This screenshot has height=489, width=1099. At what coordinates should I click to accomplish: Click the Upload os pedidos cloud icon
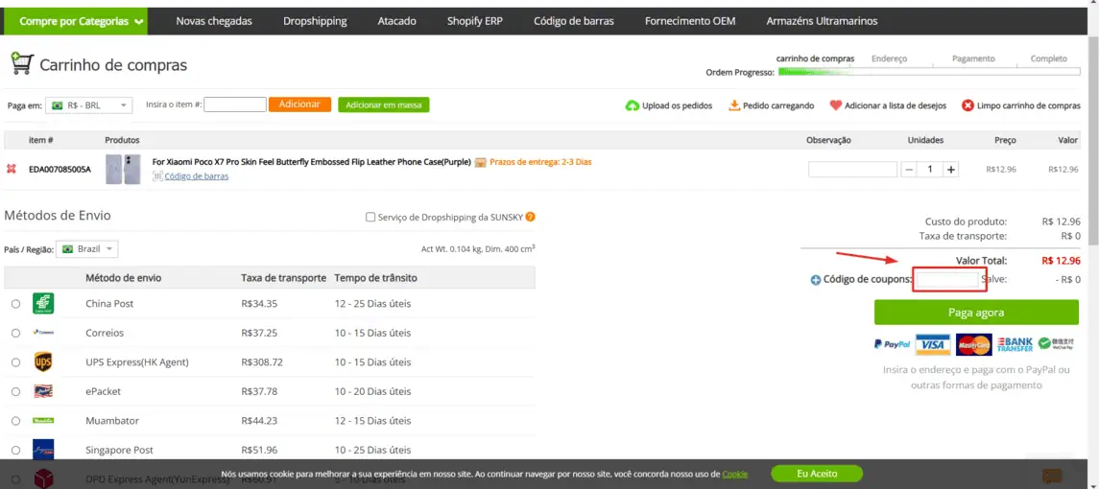point(633,105)
